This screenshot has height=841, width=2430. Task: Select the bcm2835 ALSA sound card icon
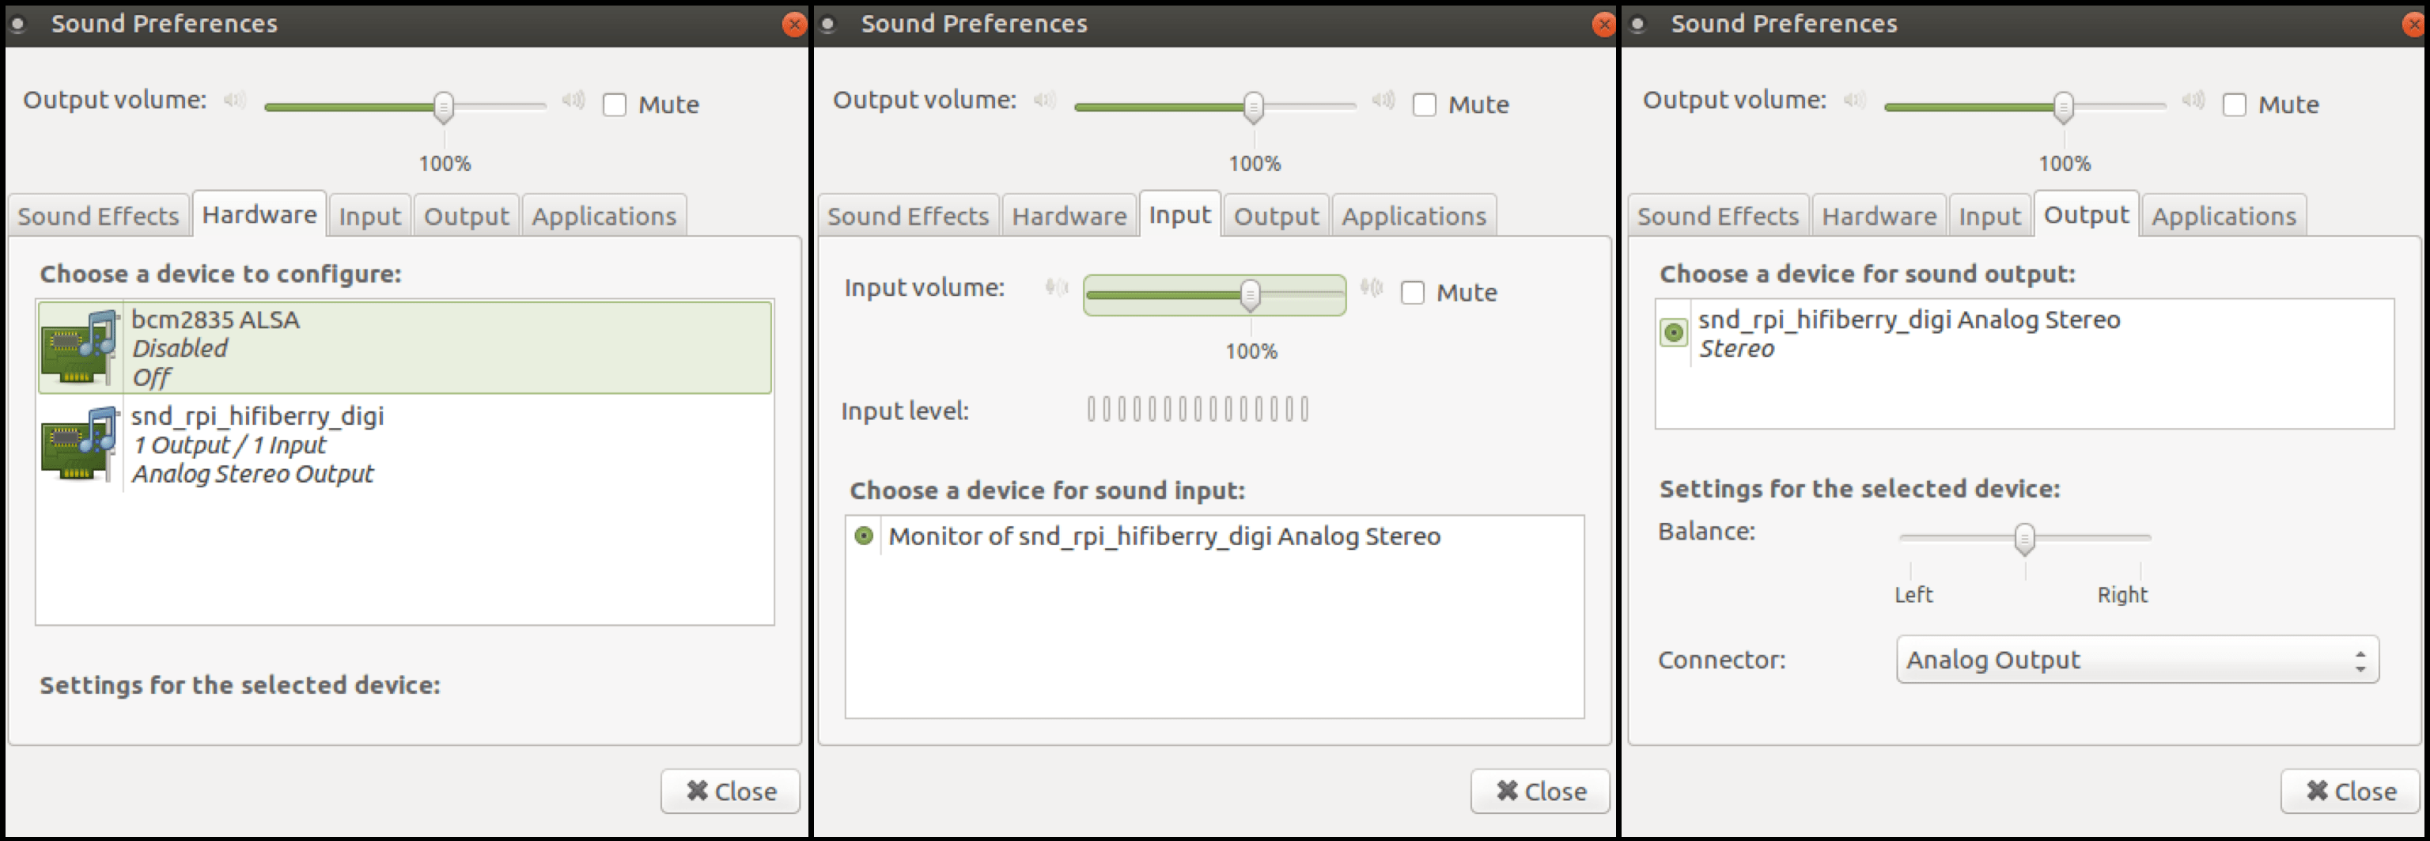click(x=79, y=346)
